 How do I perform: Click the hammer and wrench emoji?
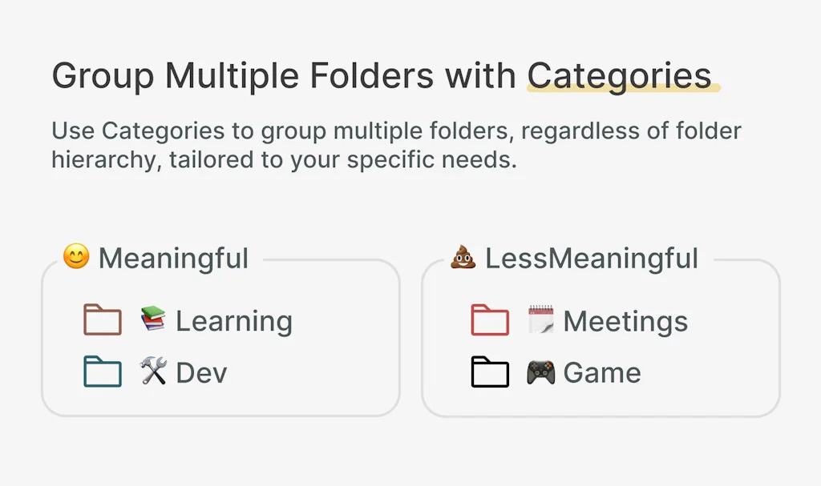(x=153, y=372)
